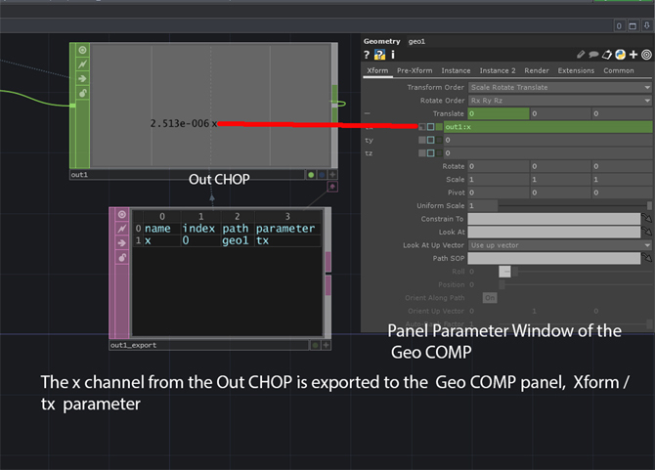Click the viewer active icon on out1
The width and height of the screenshot is (655, 470).
[x=83, y=50]
